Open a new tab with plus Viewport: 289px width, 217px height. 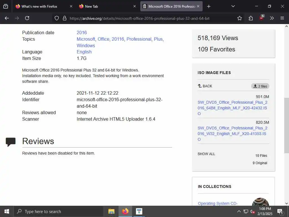click(209, 6)
